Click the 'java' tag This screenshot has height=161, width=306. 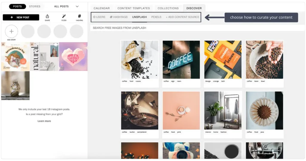point(262,132)
